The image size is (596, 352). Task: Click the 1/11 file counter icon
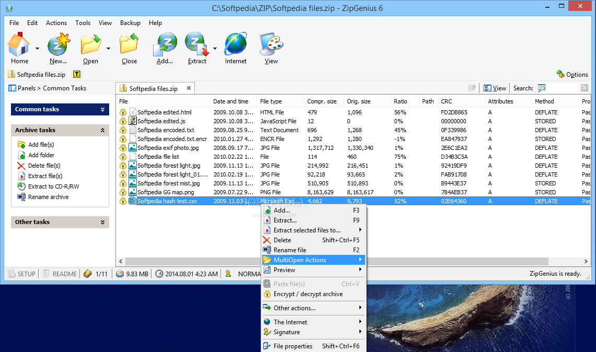88,274
